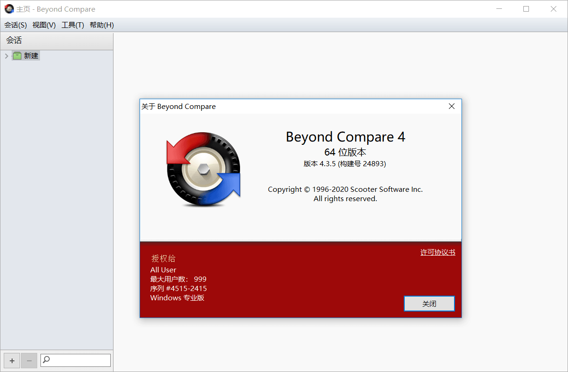Image resolution: width=568 pixels, height=372 pixels.
Task: Open the 工具(T) menu
Action: 73,25
